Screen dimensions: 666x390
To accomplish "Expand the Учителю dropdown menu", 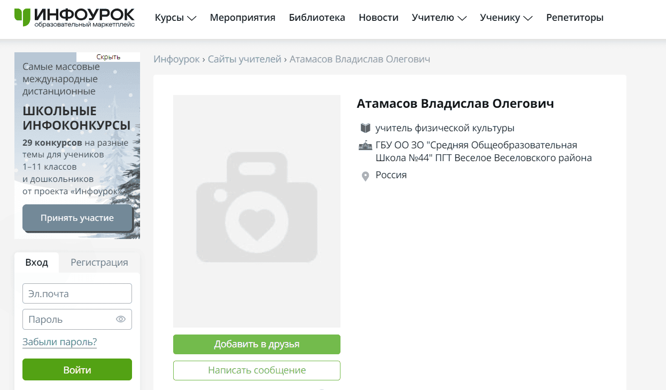I will pyautogui.click(x=439, y=18).
